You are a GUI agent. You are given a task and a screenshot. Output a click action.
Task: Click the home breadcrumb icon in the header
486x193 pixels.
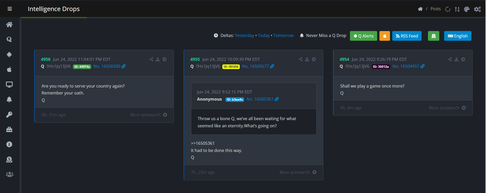[x=420, y=9]
